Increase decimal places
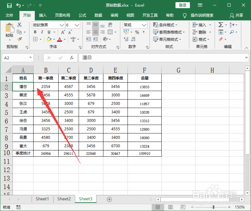This screenshot has height=211, width=251. pyautogui.click(x=126, y=39)
